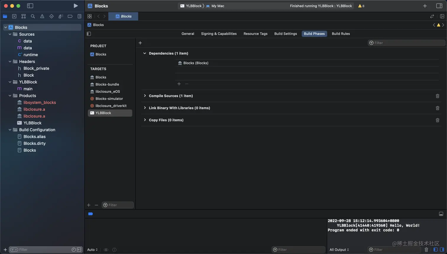Collapse the Build Configuration group
Viewport: 447px width, 254px height.
point(10,130)
